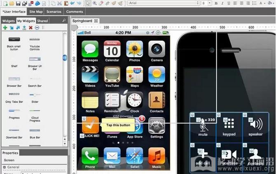This screenshot has height=174, width=276.
Task: Click the Tap this button tooltip
Action: (118, 125)
